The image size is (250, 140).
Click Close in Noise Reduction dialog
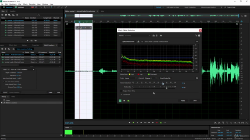pyautogui.click(x=195, y=101)
